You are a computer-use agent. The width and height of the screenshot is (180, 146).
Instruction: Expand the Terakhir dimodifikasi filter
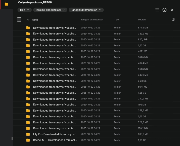50,10
